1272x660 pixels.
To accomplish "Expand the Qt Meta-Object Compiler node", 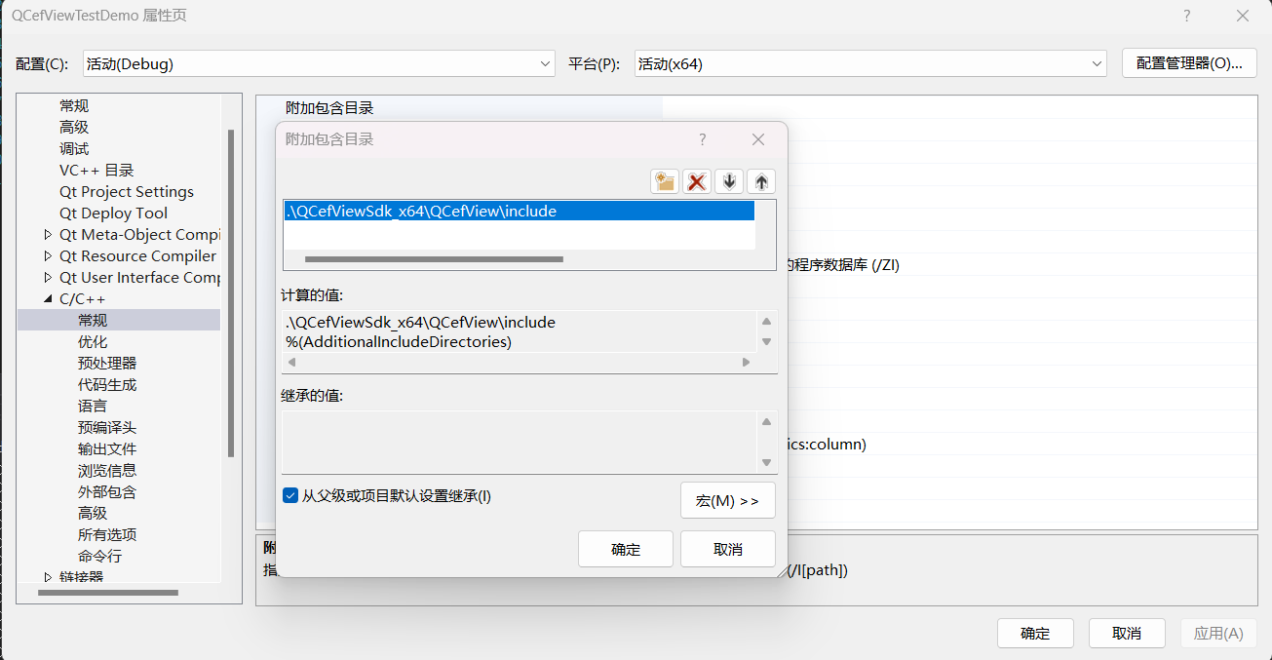I will [x=49, y=234].
